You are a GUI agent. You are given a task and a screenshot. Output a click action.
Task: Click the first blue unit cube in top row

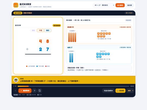tap(97, 54)
